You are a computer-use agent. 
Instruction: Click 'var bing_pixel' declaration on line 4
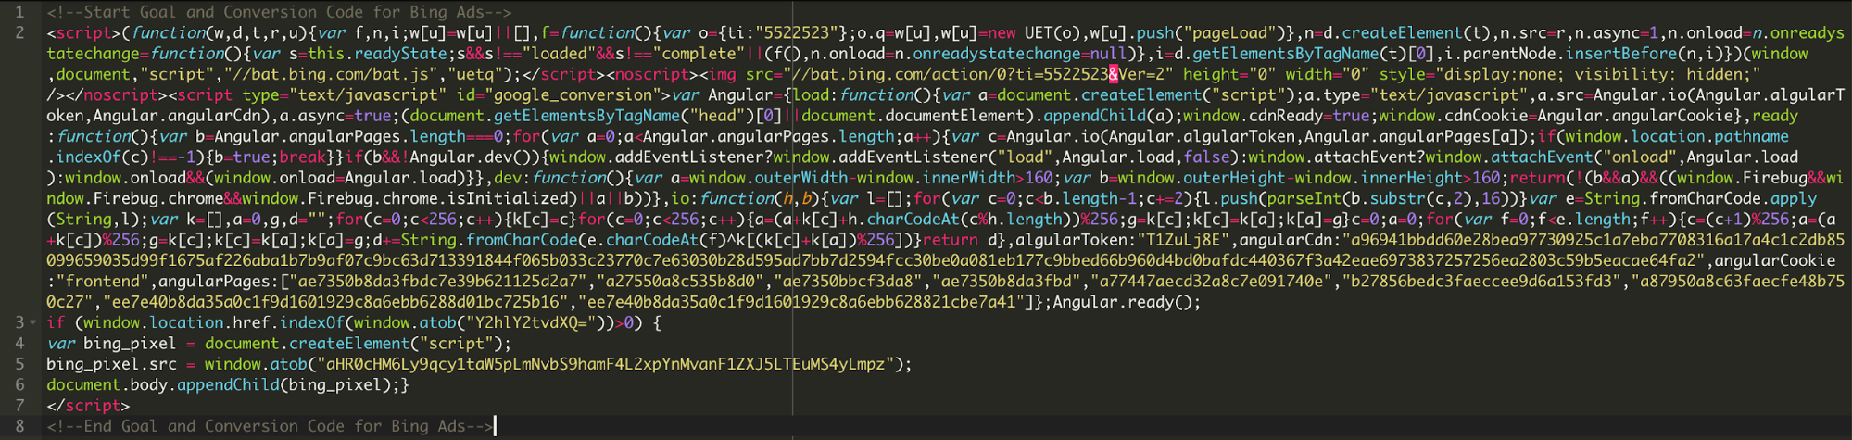pos(111,343)
